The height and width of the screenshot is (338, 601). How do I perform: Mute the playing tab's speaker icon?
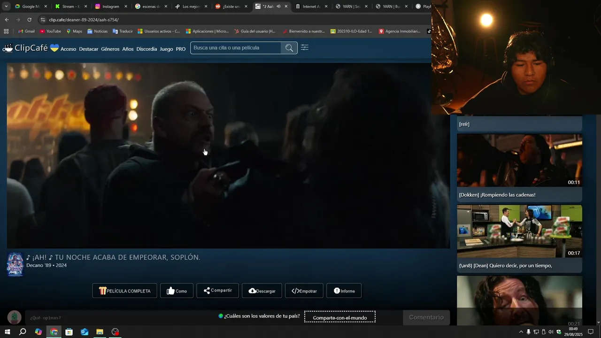coord(278,7)
